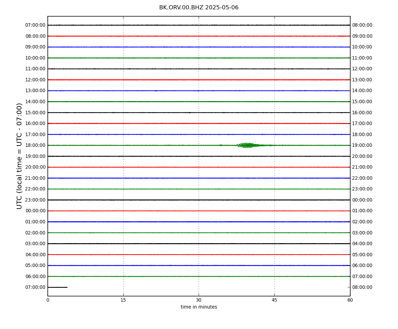Click the short partial black trace on the last row

[57, 287]
